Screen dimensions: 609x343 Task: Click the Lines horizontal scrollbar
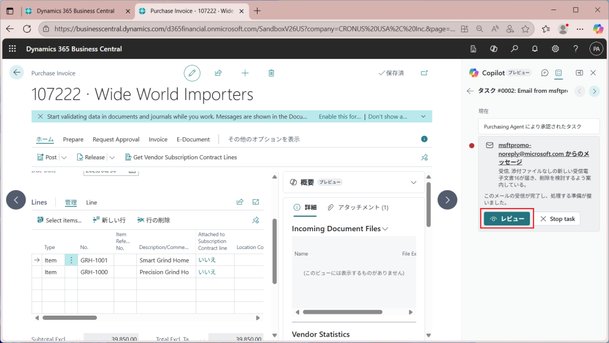pos(70,318)
